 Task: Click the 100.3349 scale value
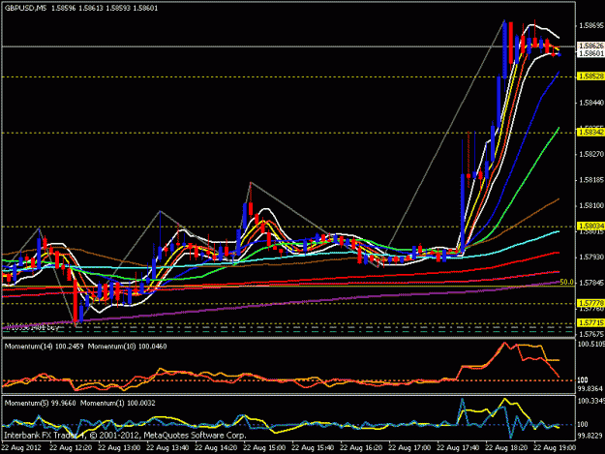591,401
